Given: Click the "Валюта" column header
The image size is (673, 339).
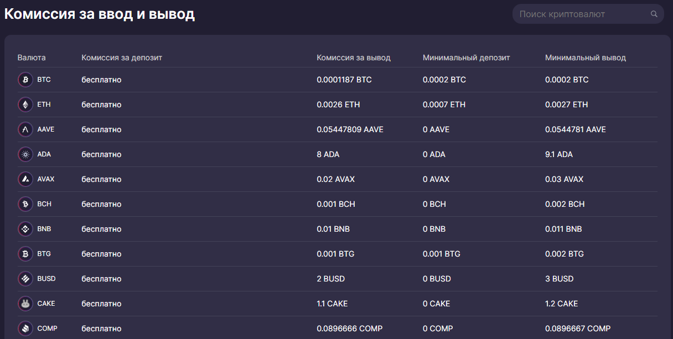Looking at the screenshot, I should click(x=32, y=58).
